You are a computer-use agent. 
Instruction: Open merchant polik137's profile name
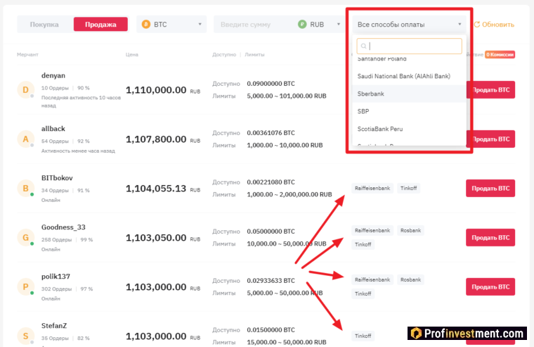(x=56, y=277)
